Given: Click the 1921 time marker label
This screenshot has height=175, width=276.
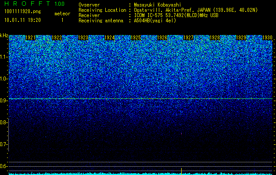Looking at the screenshot, I should click(x=30, y=38).
